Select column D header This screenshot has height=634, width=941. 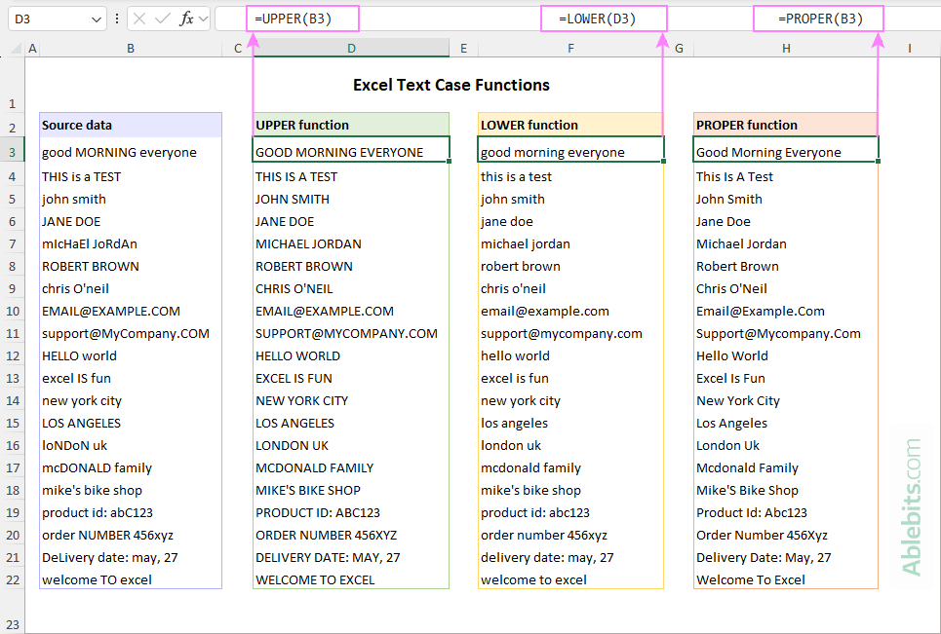(x=351, y=48)
